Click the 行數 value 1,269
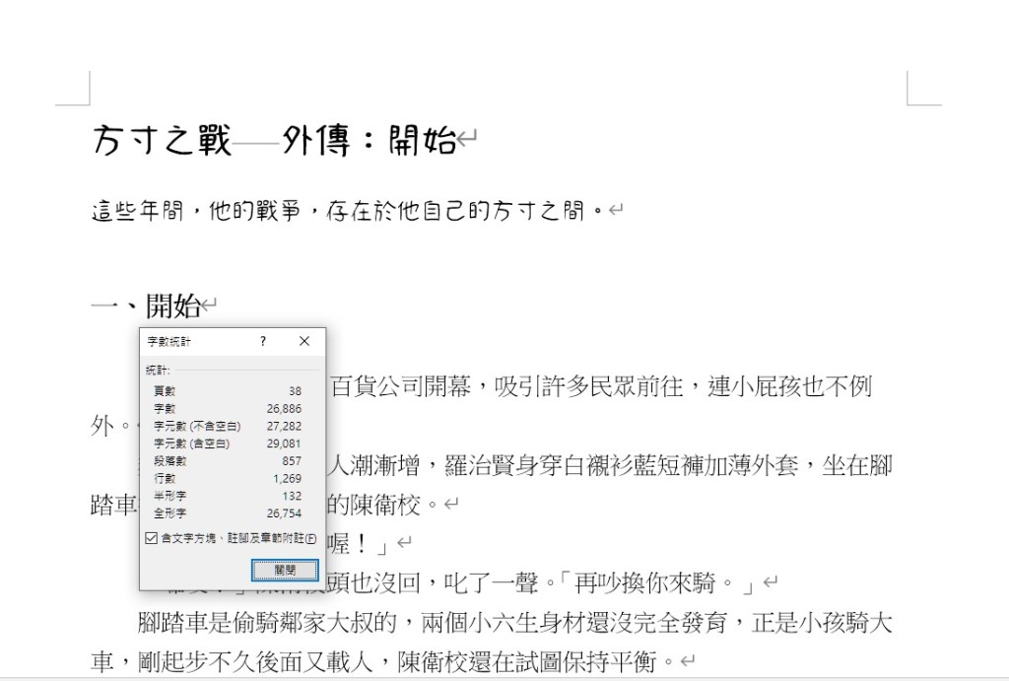 click(x=287, y=479)
